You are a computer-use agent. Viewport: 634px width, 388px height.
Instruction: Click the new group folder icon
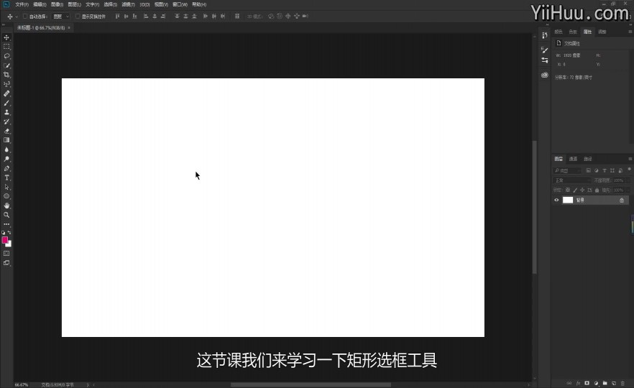click(x=605, y=383)
